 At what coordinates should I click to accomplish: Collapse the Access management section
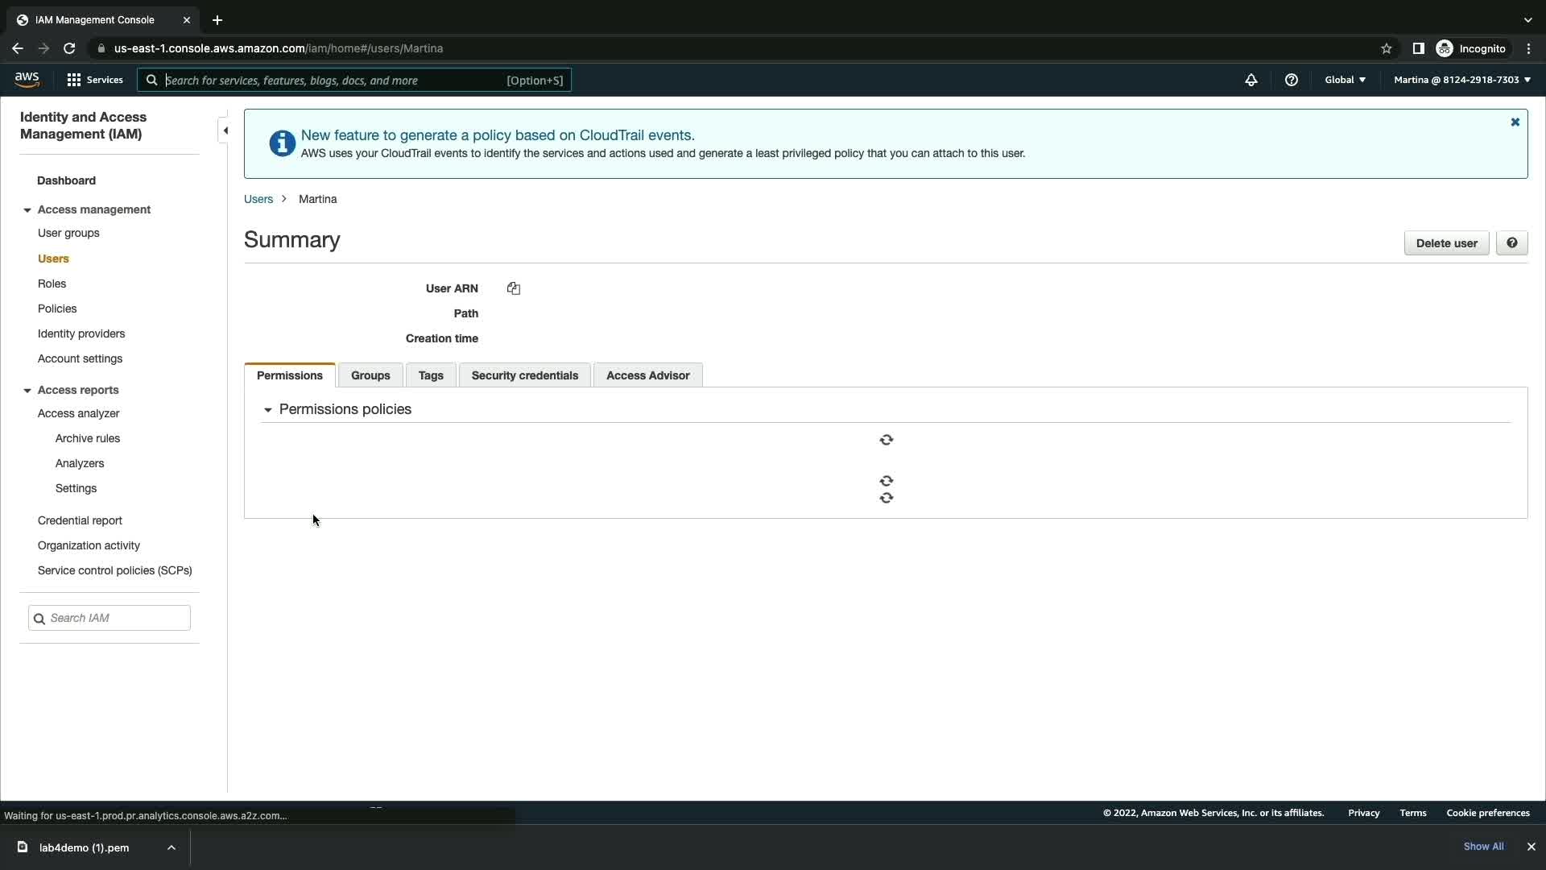[27, 210]
